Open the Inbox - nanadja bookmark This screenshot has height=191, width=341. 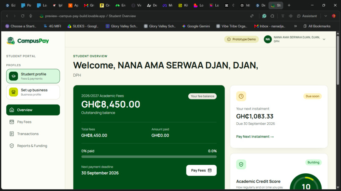point(269,26)
